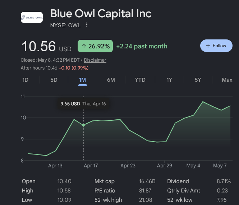Click the 'Qtrly Div Amt' label
239x205 pixels.
tap(184, 191)
